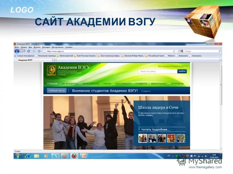Viewport: 233px width, 174px height.
Task: Open the address bar history dropdown
Action: (177, 51)
